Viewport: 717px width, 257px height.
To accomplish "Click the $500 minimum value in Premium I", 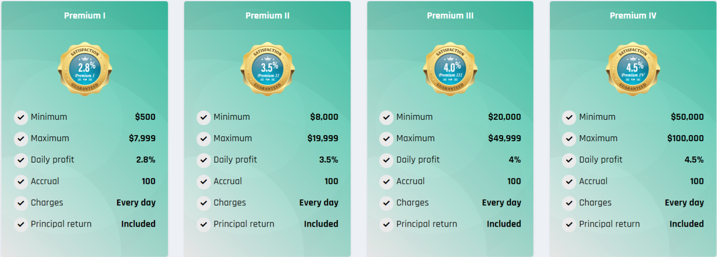I will click(145, 117).
